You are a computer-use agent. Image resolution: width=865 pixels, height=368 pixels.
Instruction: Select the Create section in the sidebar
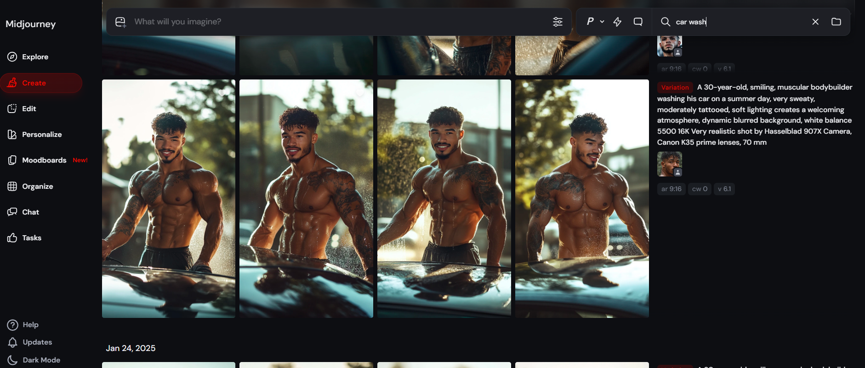pyautogui.click(x=41, y=83)
